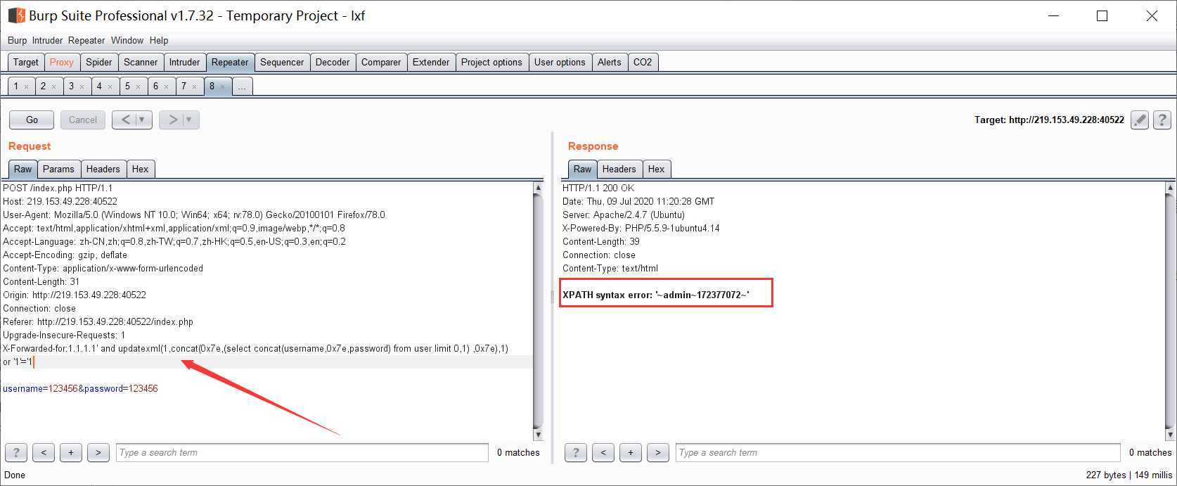Switch to the Decoder tab
Image resolution: width=1177 pixels, height=486 pixels.
(x=333, y=62)
